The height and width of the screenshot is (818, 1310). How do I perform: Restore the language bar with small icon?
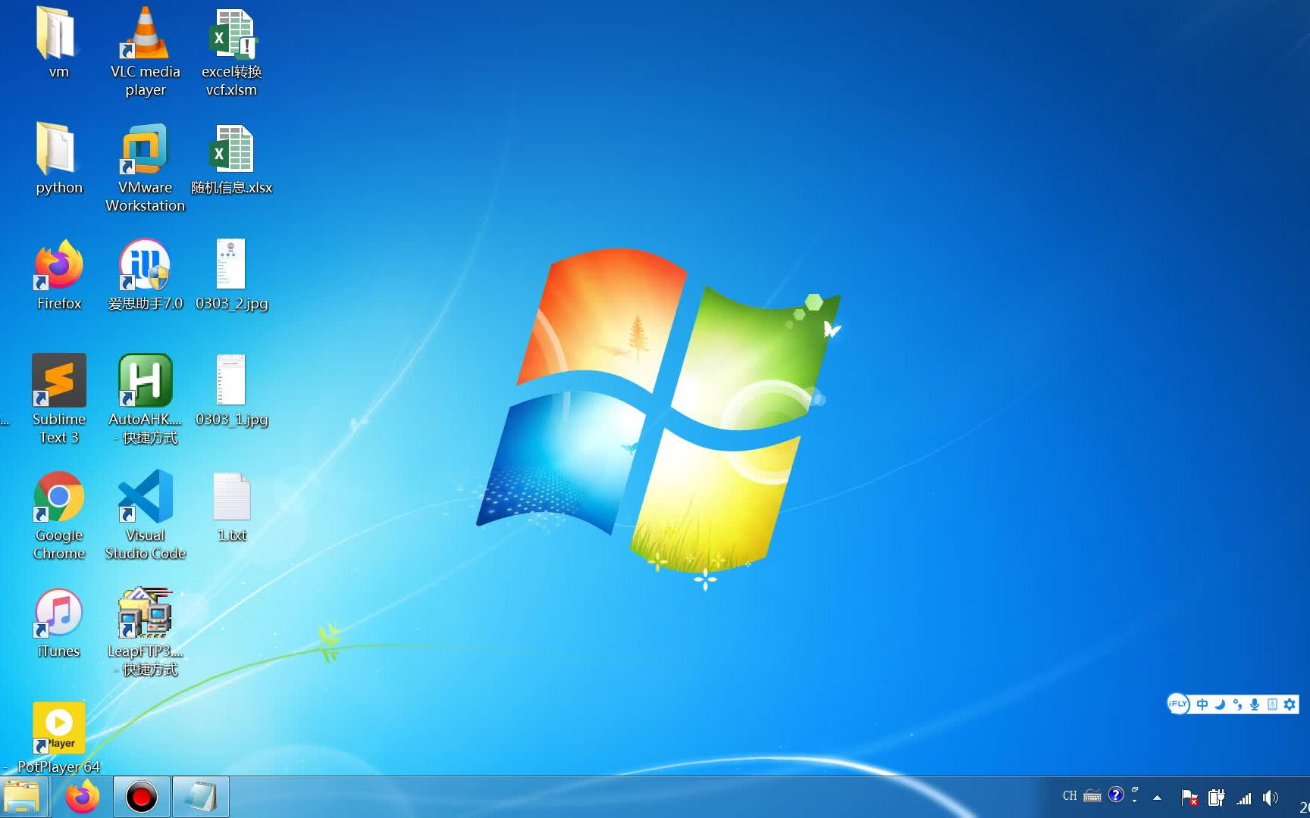point(1135,790)
